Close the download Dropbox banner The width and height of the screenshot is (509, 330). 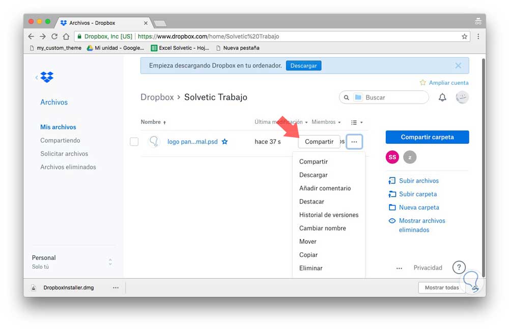click(x=458, y=65)
